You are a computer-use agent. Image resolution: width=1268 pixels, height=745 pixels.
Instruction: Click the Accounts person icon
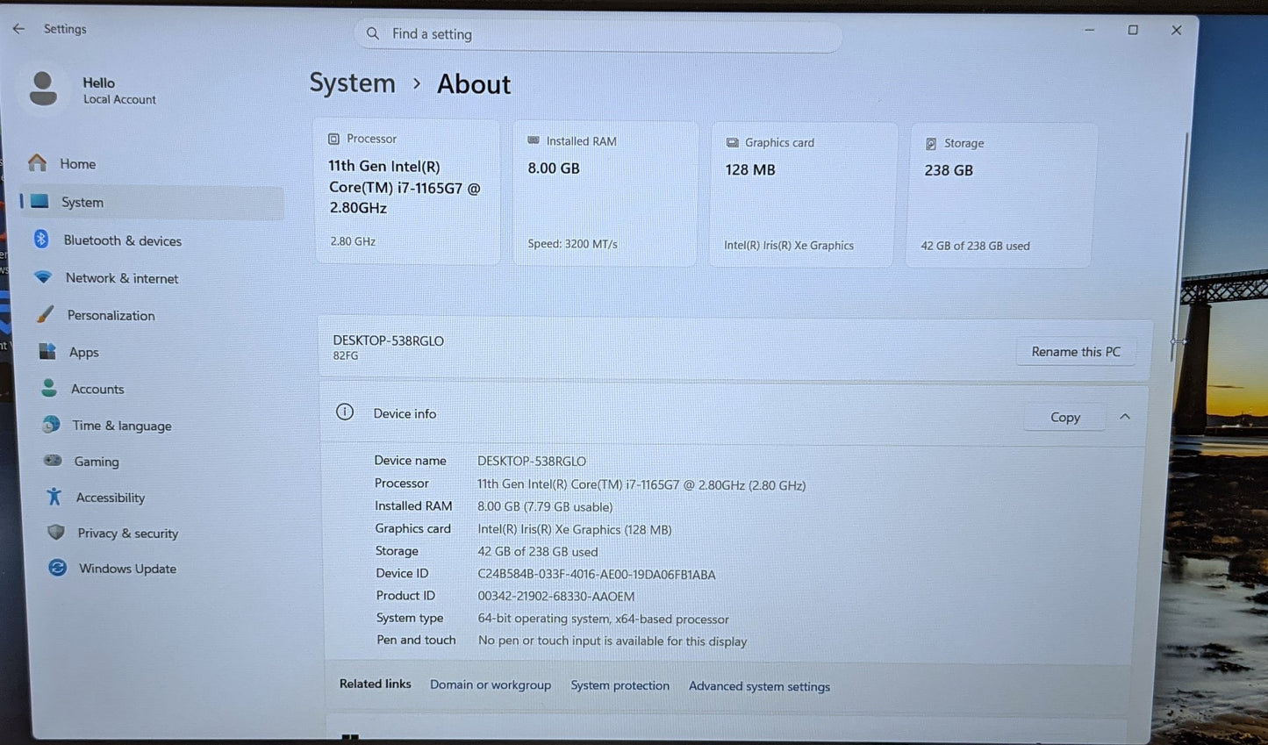coord(49,388)
